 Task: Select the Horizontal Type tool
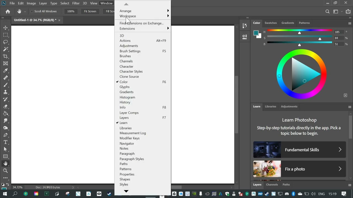coord(6,142)
